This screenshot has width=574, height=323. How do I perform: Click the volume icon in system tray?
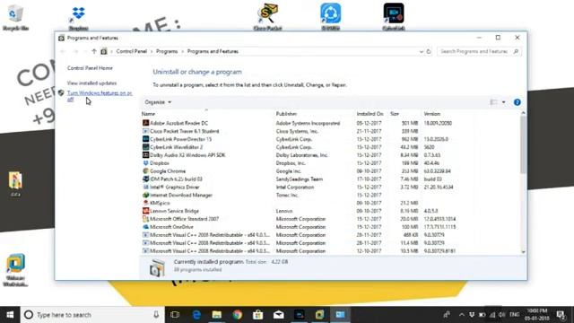[x=502, y=315]
